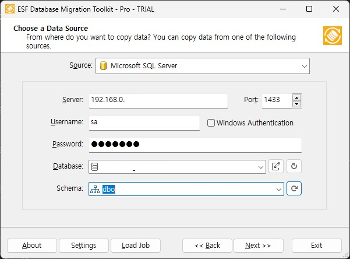
Task: Open the Settings button
Action: (x=84, y=246)
